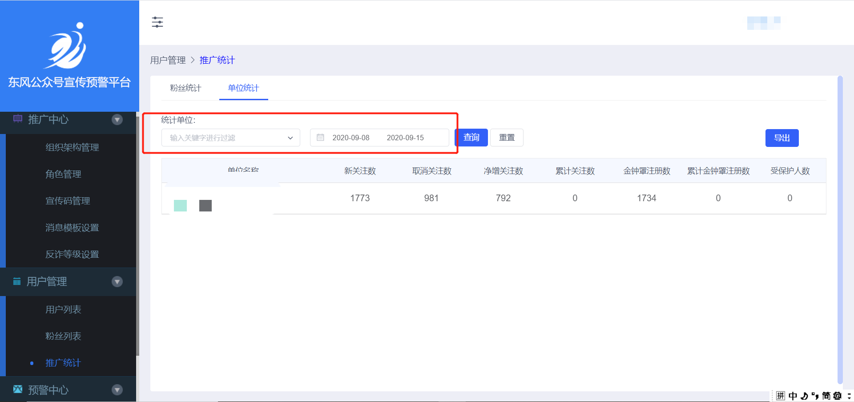The image size is (854, 402).
Task: Click the filter settings icon in header
Action: pos(157,22)
